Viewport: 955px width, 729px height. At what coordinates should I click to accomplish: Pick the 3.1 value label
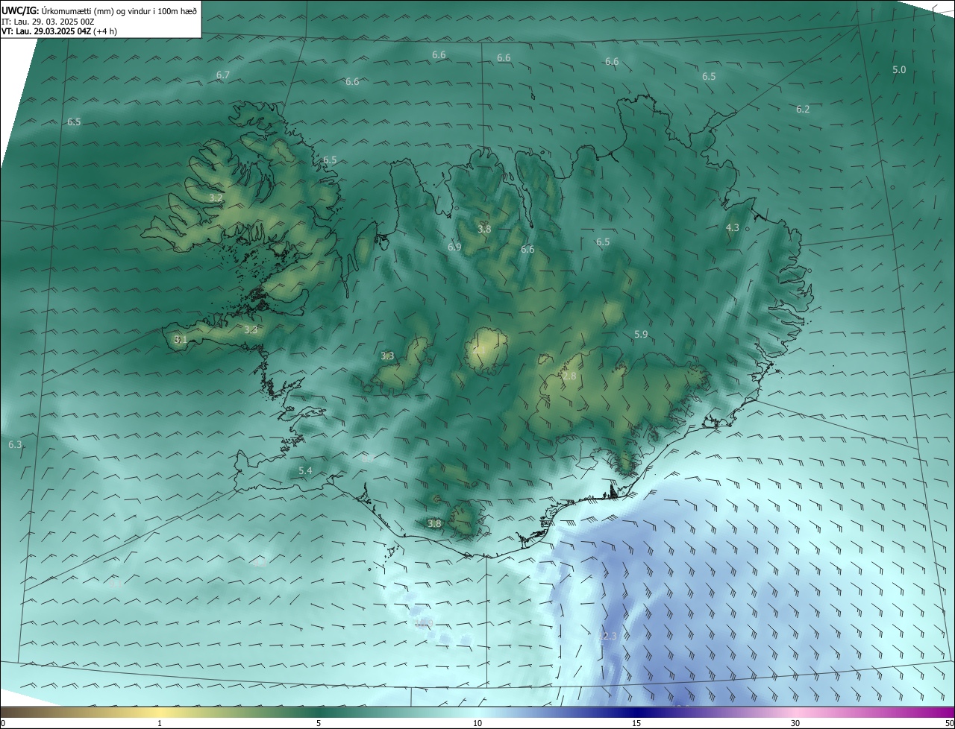(181, 339)
